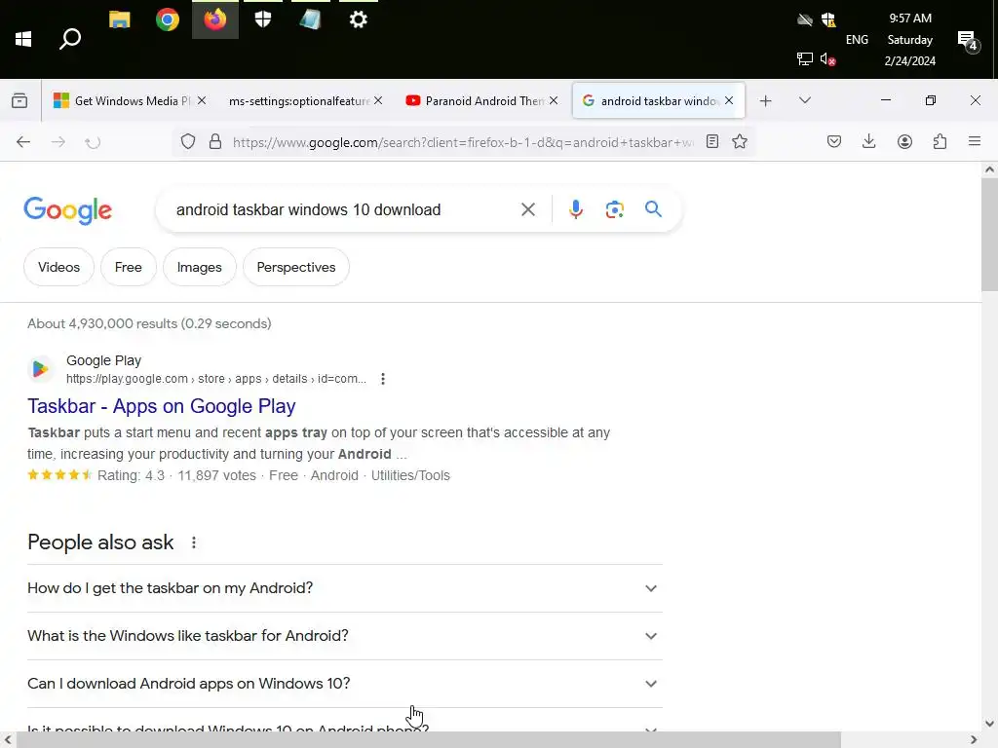Filter results by Videos
This screenshot has height=748, width=998.
(58, 267)
